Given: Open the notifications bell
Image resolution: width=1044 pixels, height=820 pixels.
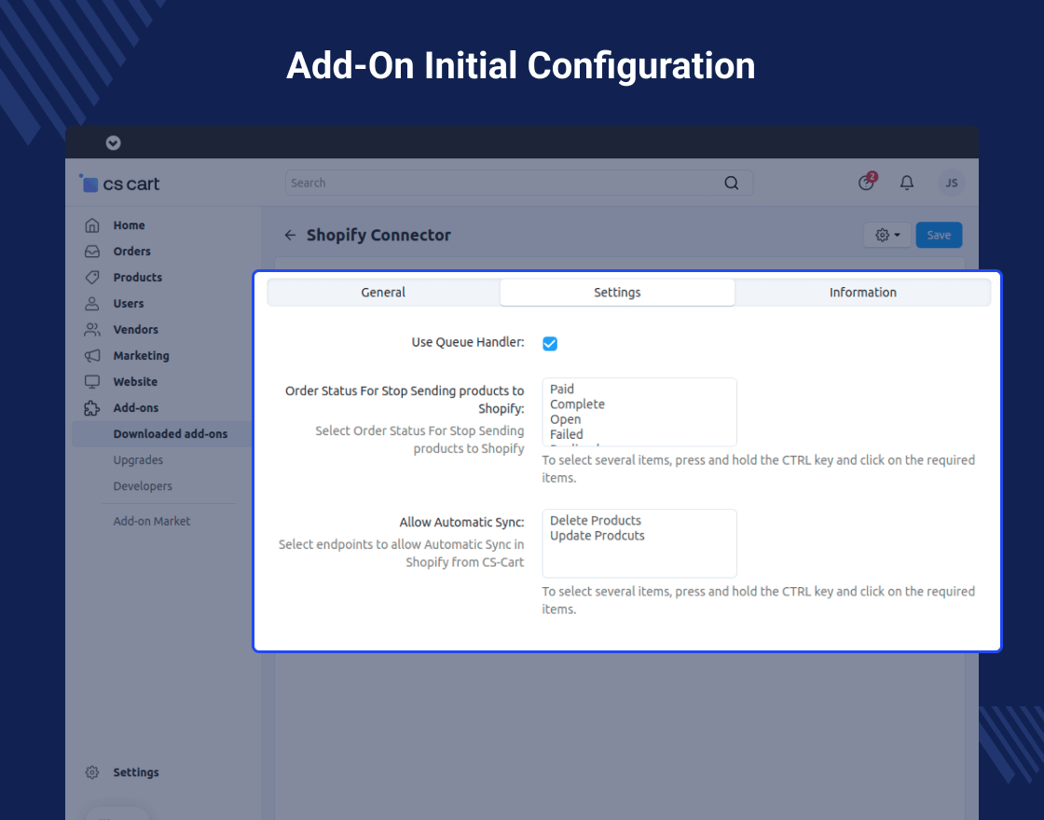Looking at the screenshot, I should pos(906,184).
